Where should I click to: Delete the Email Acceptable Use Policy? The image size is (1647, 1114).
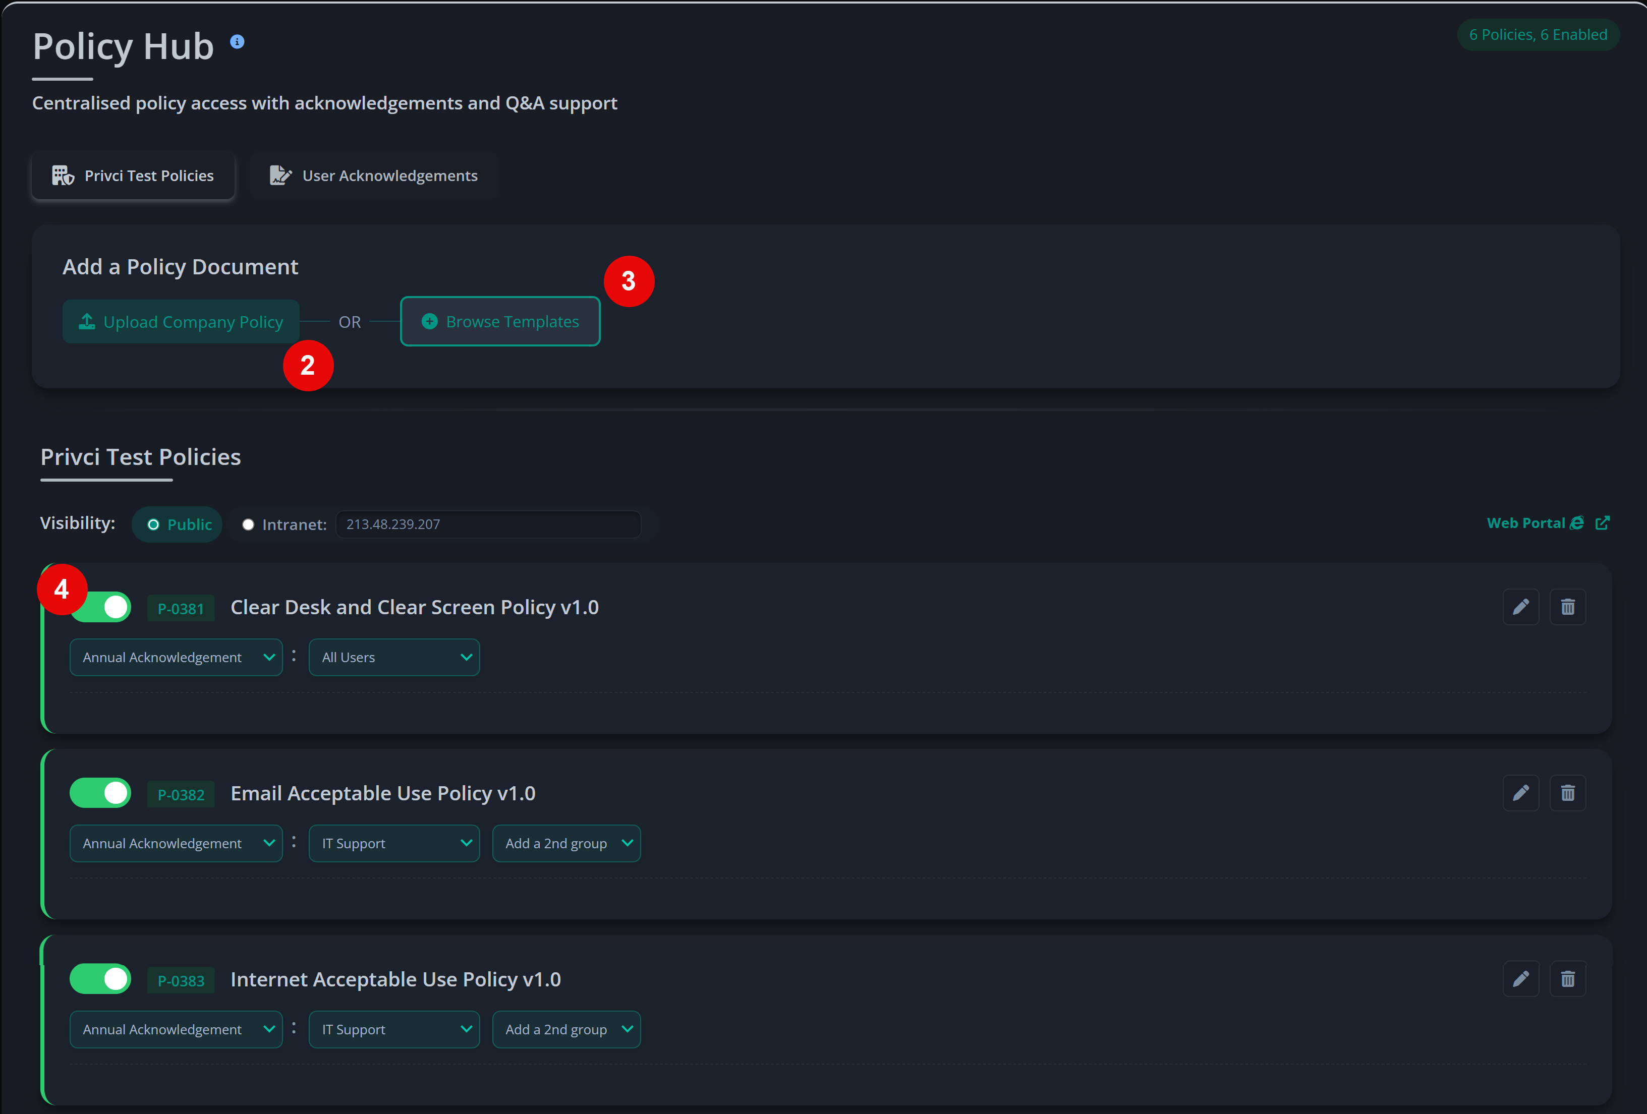click(1568, 793)
